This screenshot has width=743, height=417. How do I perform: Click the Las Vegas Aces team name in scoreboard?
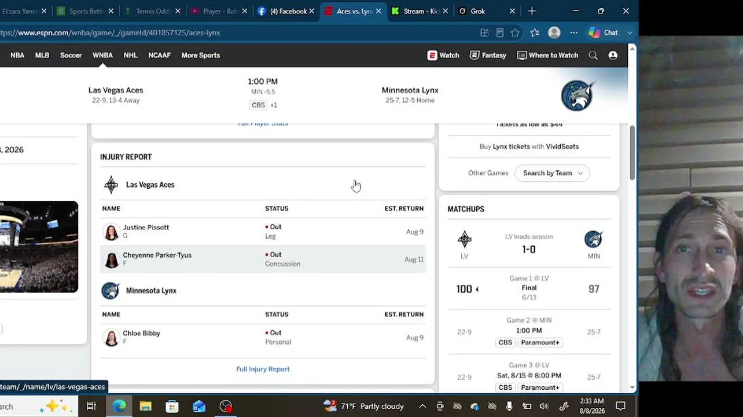tap(116, 90)
